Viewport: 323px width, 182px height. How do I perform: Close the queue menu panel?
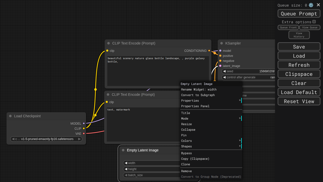(318, 5)
